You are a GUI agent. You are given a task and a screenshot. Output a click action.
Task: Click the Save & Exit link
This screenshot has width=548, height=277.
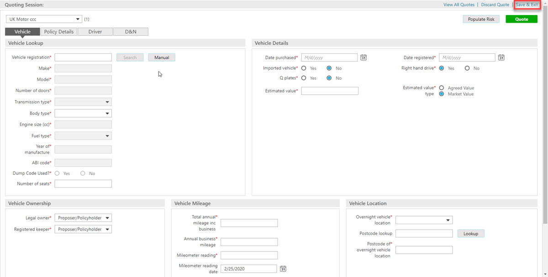coord(527,5)
